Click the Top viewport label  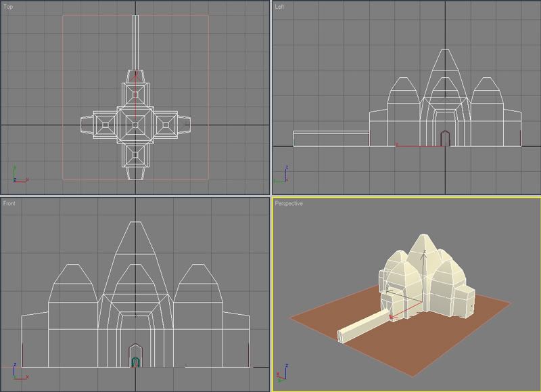tap(8, 6)
